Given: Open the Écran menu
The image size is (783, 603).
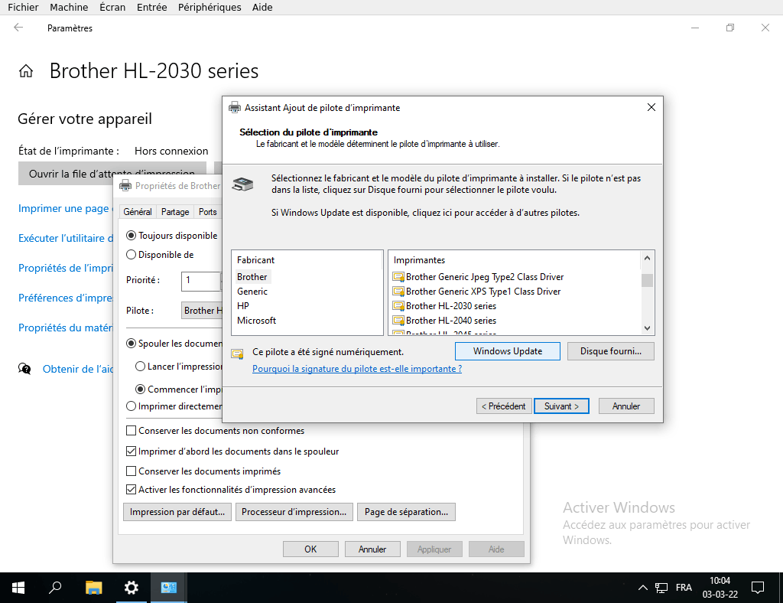Looking at the screenshot, I should tap(112, 7).
